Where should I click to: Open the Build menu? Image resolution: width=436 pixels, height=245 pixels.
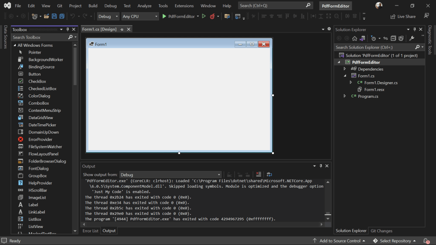[93, 6]
